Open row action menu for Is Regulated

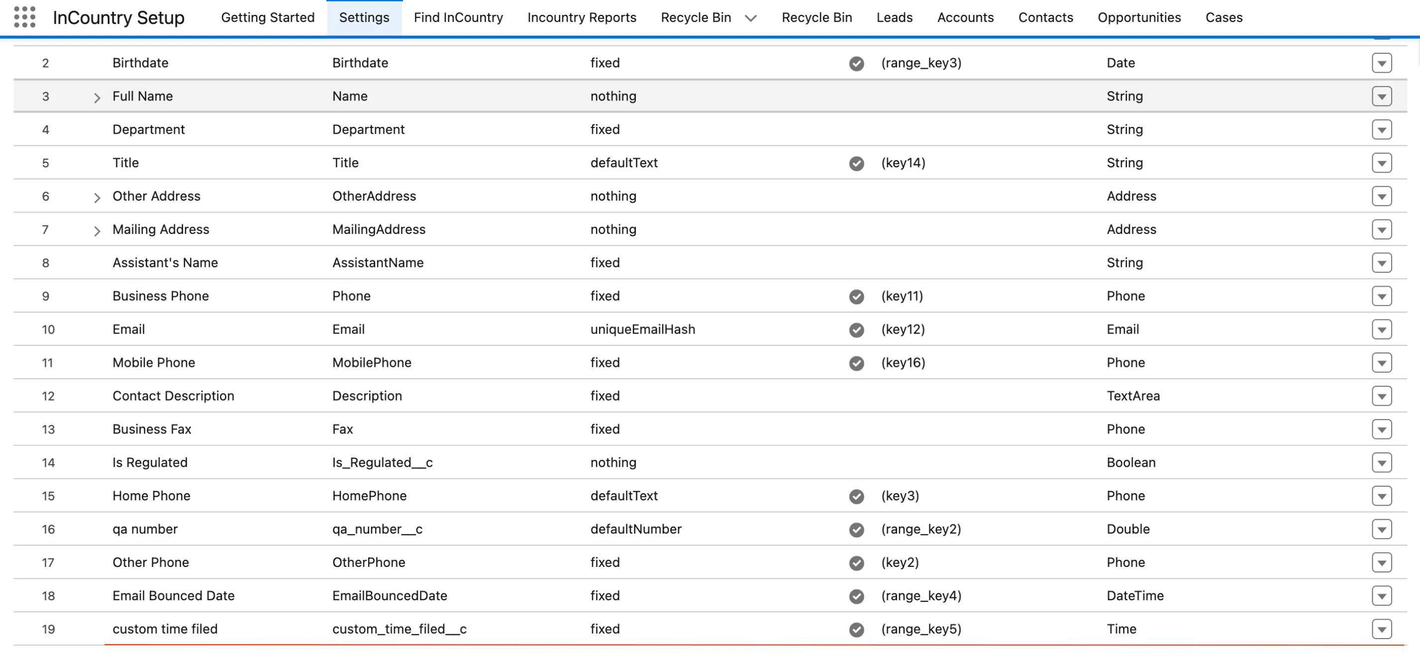pyautogui.click(x=1381, y=462)
